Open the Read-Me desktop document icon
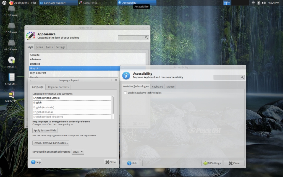This screenshot has width=283, height=177. (11, 77)
